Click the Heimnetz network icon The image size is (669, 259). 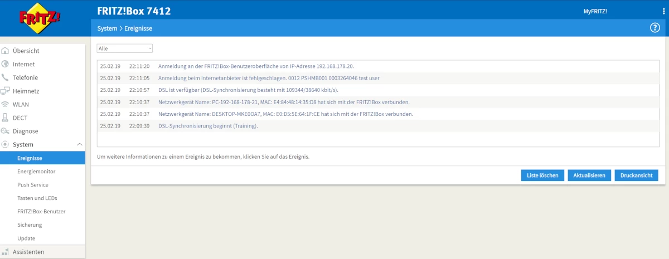[x=6, y=91]
